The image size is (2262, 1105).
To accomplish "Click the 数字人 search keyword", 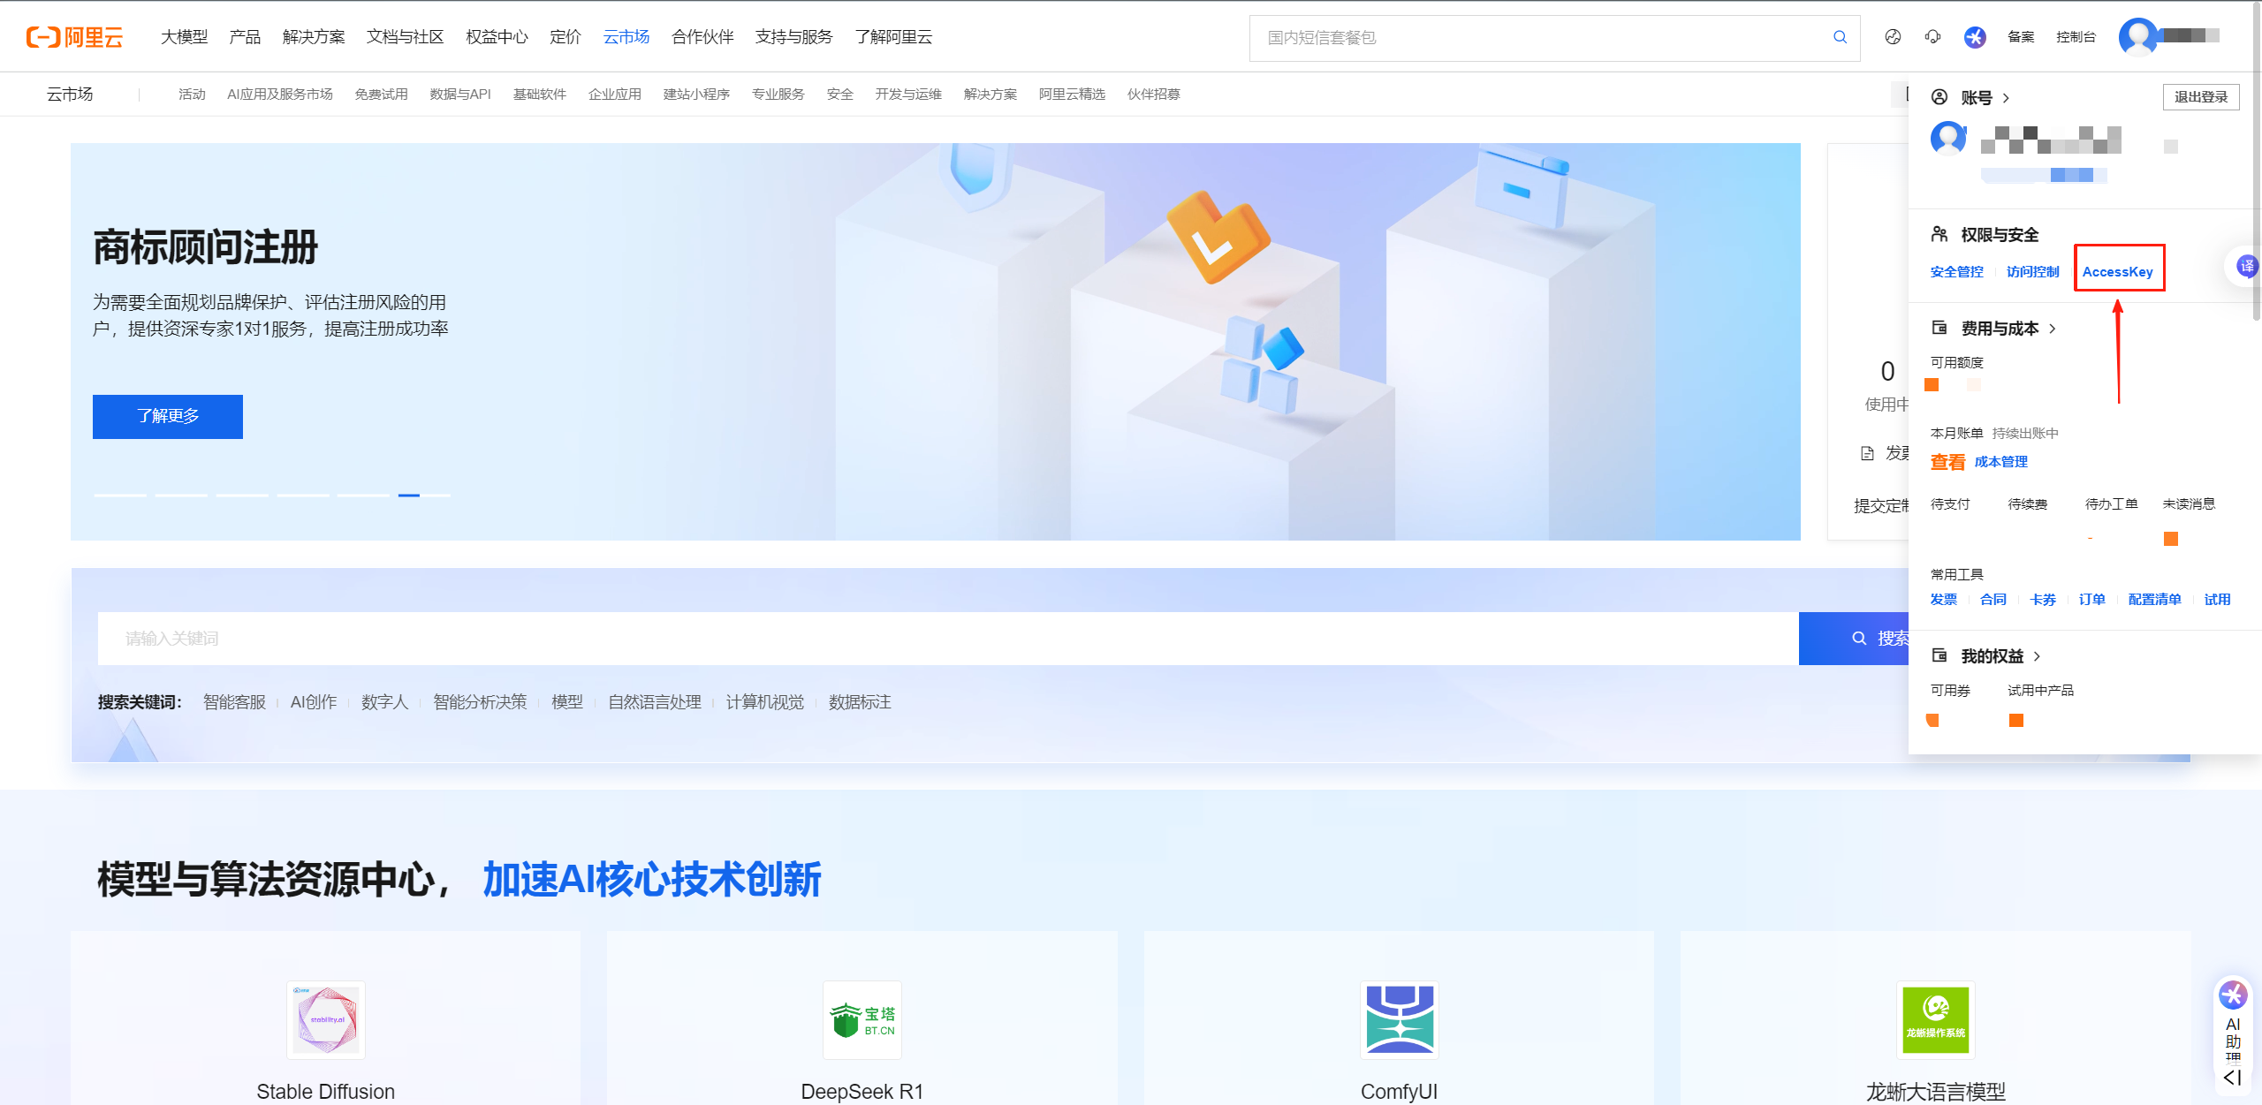I will click(384, 702).
